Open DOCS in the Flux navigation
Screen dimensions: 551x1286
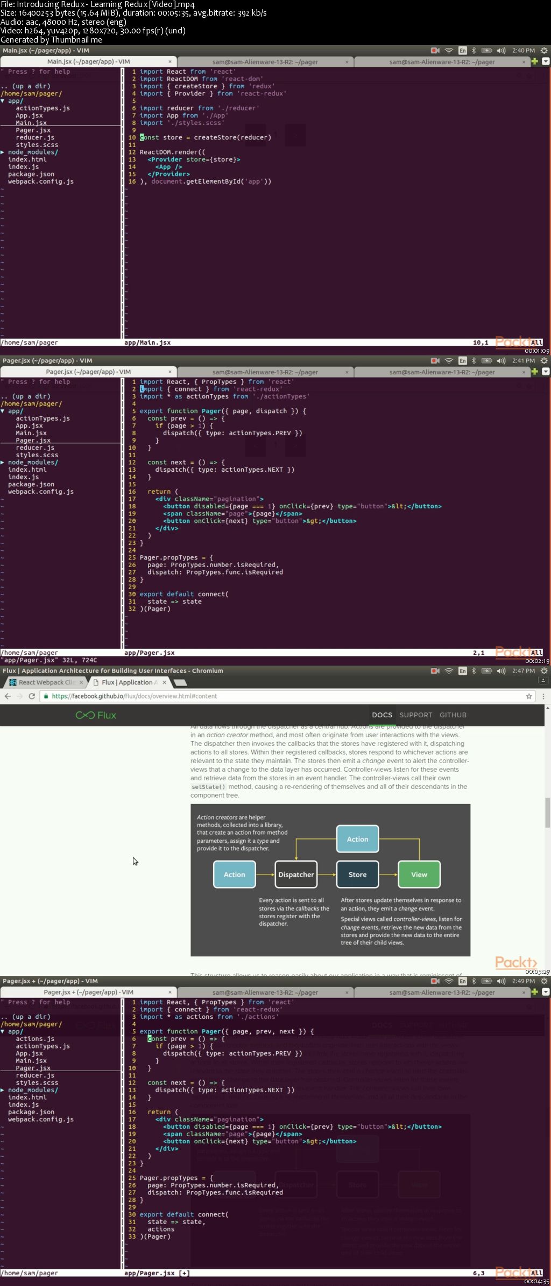pyautogui.click(x=382, y=715)
